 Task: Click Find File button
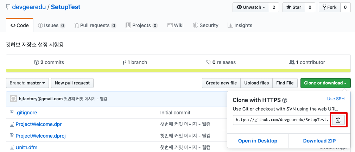click(x=285, y=83)
